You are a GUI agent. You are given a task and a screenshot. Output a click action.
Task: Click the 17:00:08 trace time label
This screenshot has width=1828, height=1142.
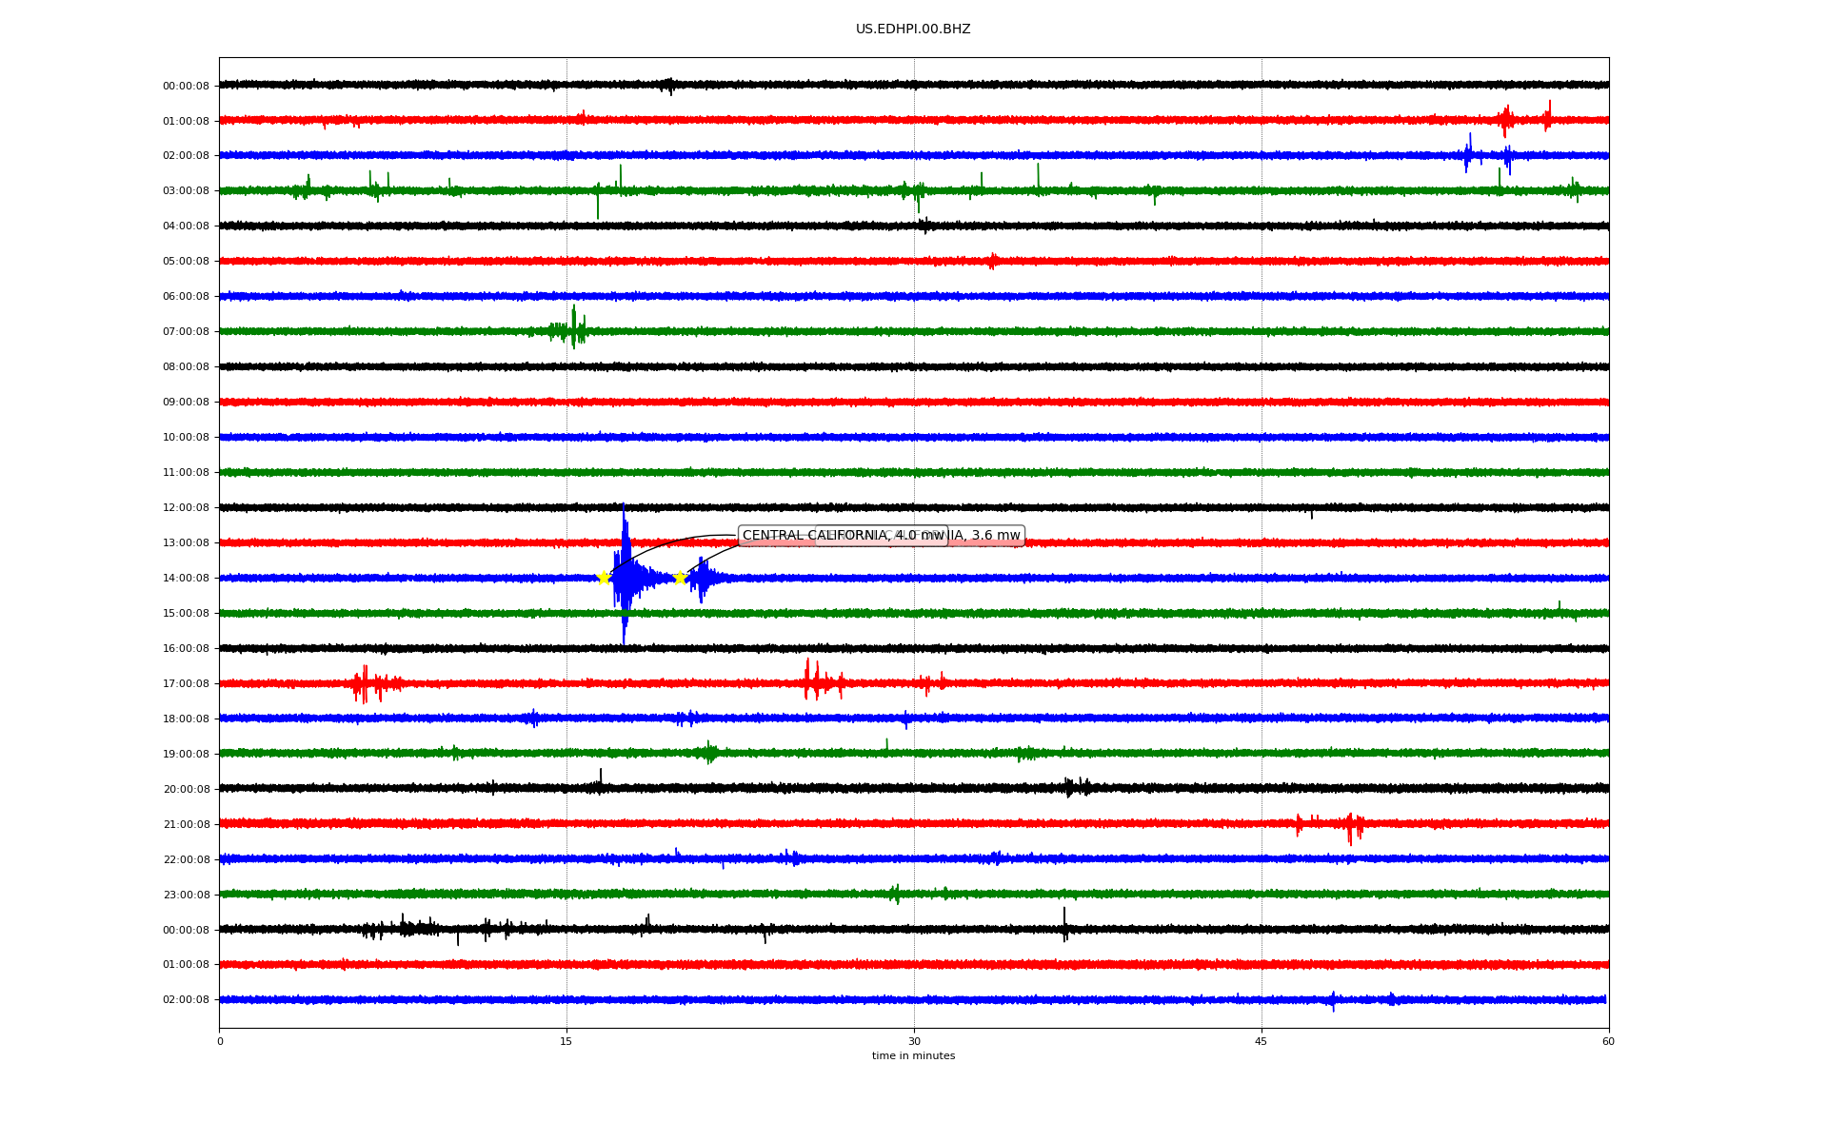(186, 684)
